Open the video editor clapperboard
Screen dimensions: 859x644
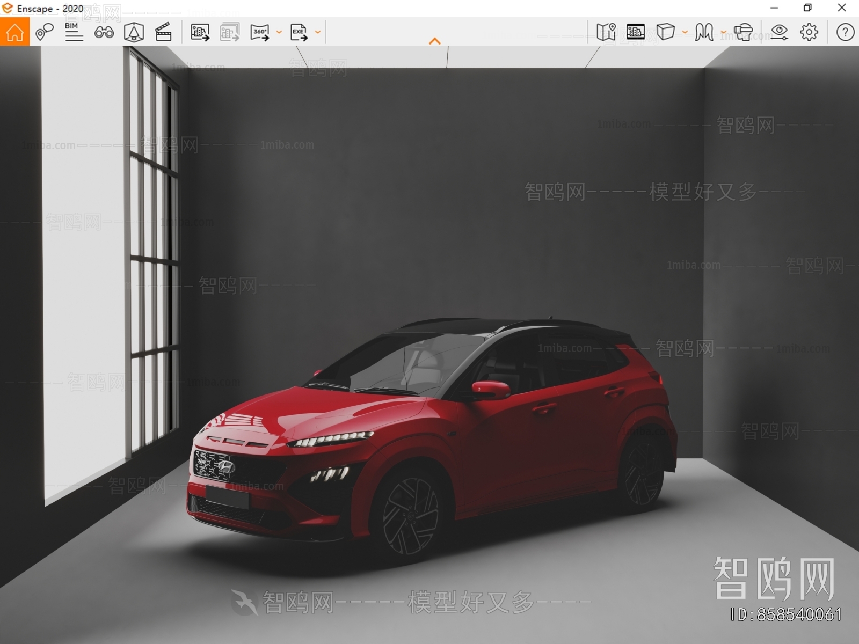[x=163, y=32]
